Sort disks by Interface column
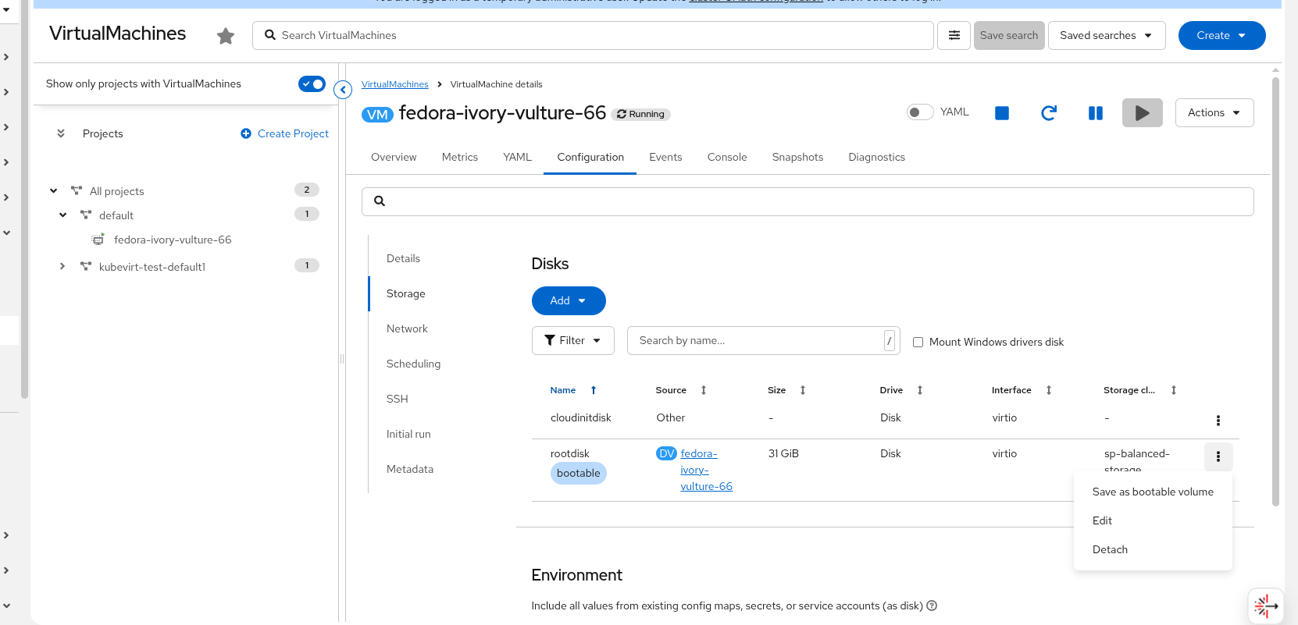The height and width of the screenshot is (625, 1298). 1049,390
